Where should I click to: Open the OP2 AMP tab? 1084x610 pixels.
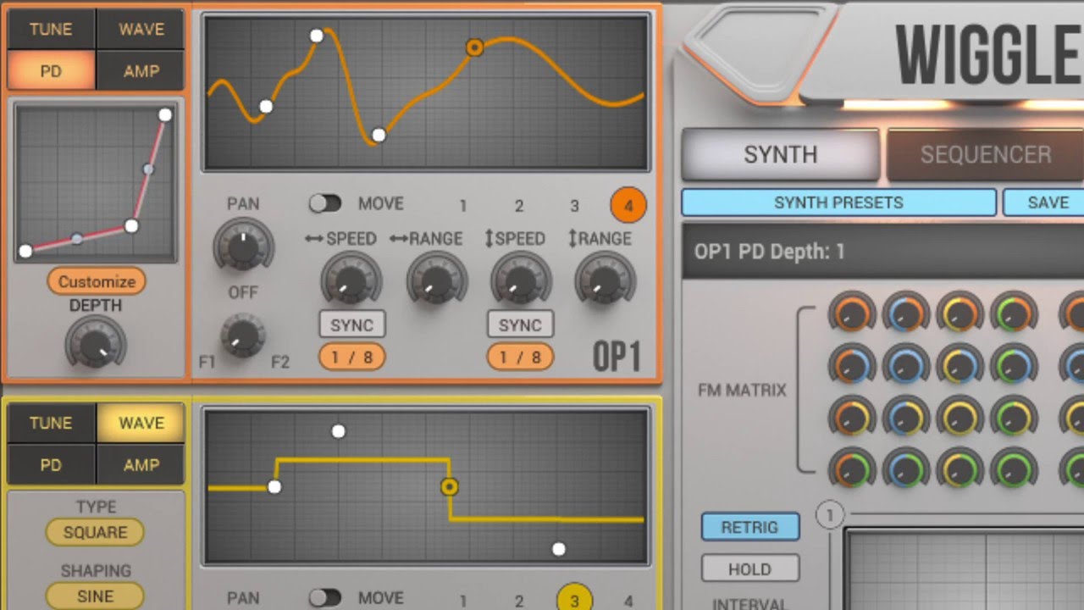(141, 464)
